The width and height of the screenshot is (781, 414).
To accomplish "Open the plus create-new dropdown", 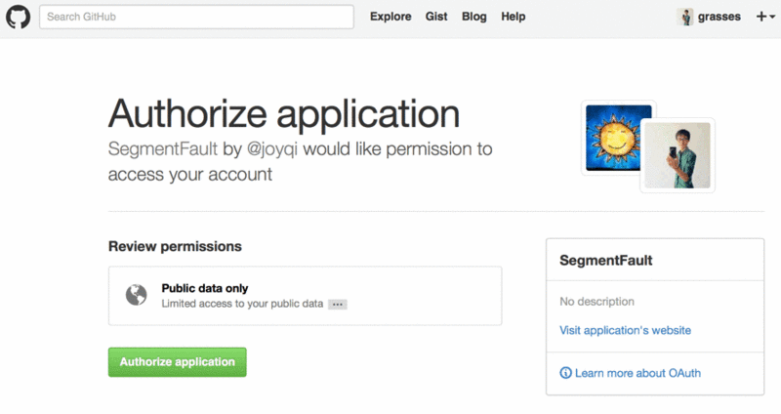I will tap(764, 17).
